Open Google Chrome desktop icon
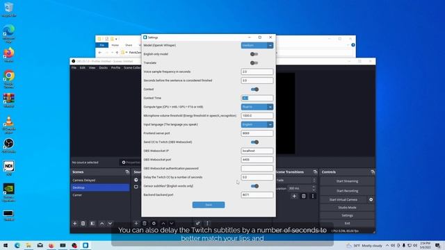Image resolution: width=445 pixels, height=250 pixels. pyautogui.click(x=8, y=78)
